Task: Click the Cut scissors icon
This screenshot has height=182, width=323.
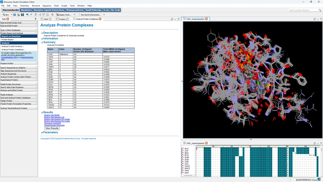Action: tap(40, 14)
